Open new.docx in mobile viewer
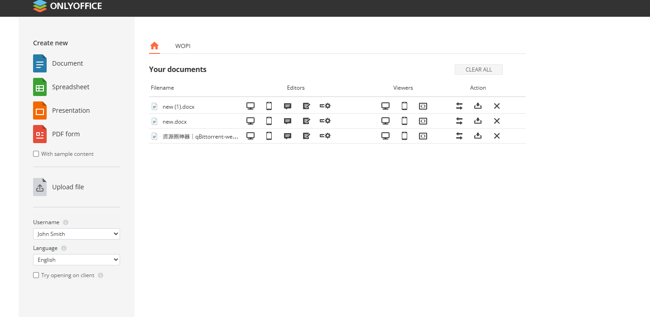 (404, 121)
